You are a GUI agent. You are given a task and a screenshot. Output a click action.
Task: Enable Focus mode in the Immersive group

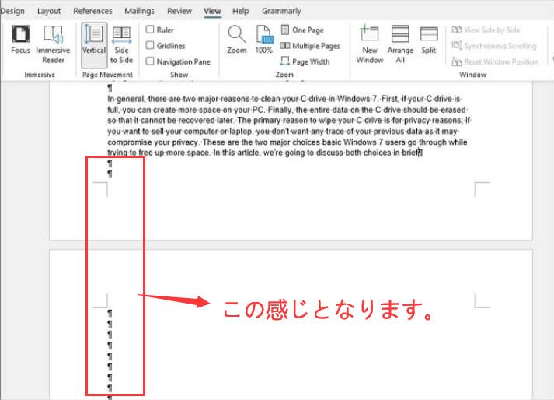(20, 40)
